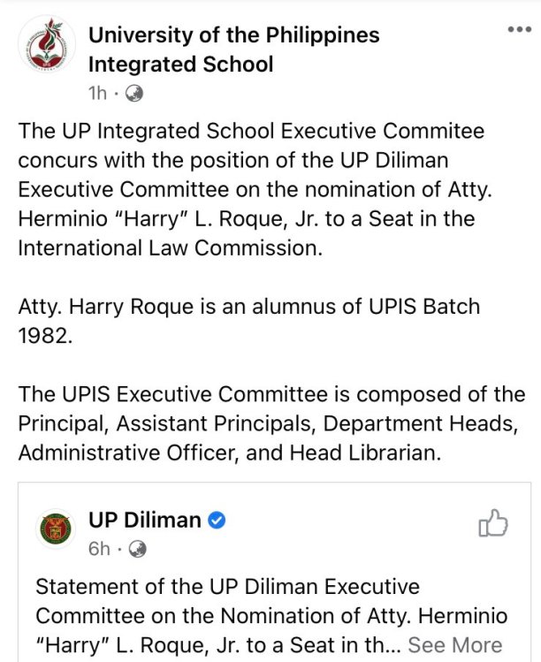Open the three-dot post options menu

[519, 28]
